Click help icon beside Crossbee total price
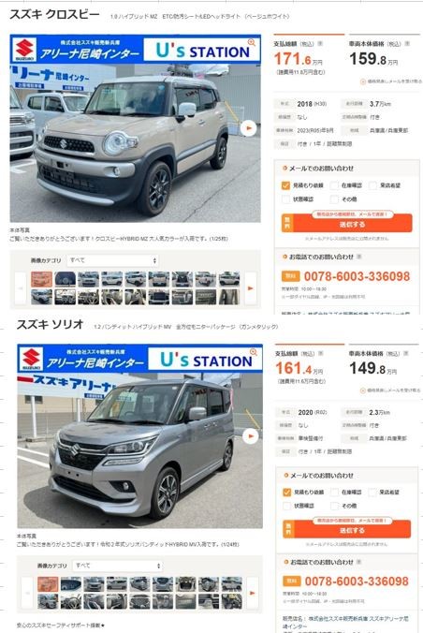 [x=320, y=43]
